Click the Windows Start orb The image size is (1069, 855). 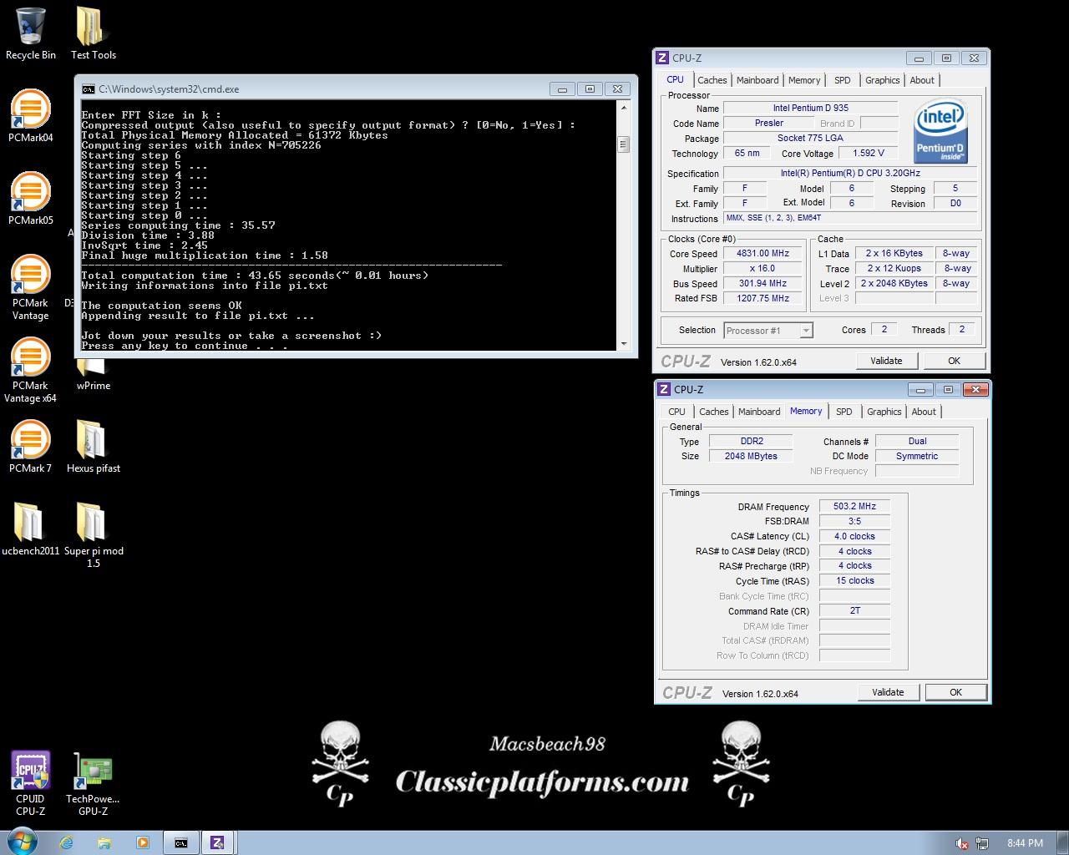point(23,842)
